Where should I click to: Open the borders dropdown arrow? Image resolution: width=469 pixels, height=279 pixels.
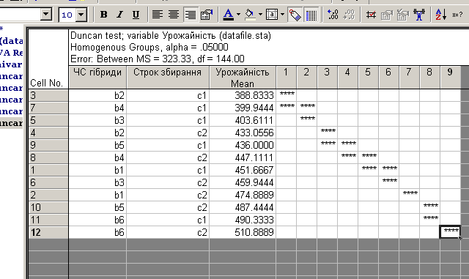(282, 15)
